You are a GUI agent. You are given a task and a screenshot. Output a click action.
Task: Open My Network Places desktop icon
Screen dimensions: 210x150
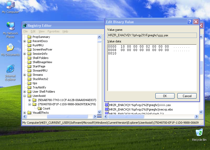10,30
